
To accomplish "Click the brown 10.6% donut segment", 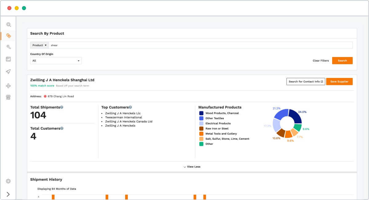I will (281, 133).
